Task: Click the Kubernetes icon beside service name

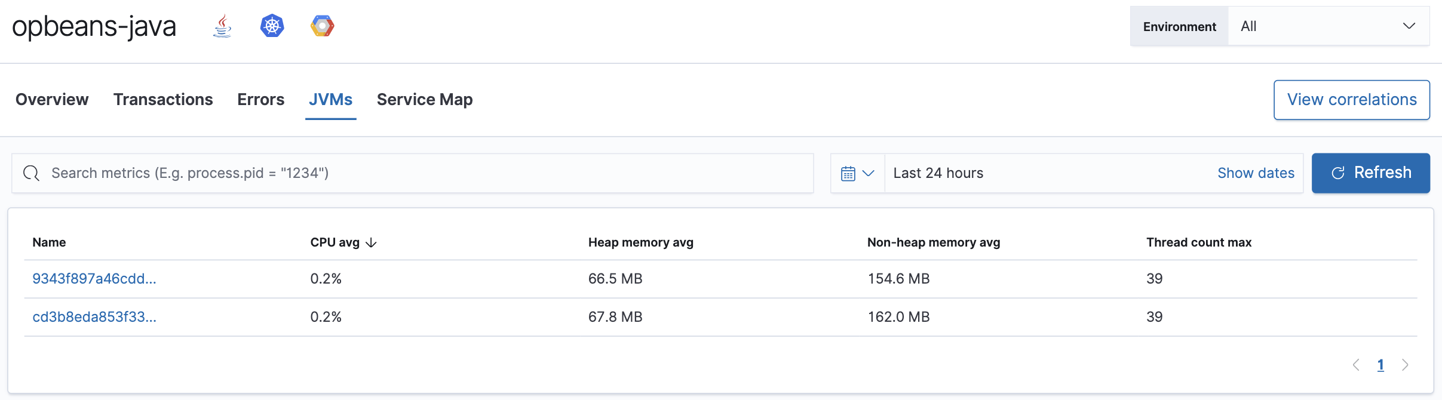Action: 272,26
